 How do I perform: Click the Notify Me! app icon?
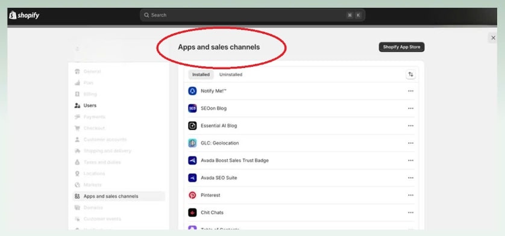(192, 91)
